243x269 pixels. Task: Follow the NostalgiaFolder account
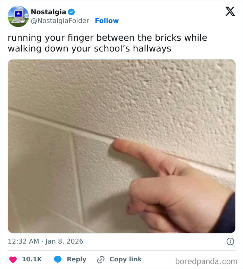click(107, 21)
